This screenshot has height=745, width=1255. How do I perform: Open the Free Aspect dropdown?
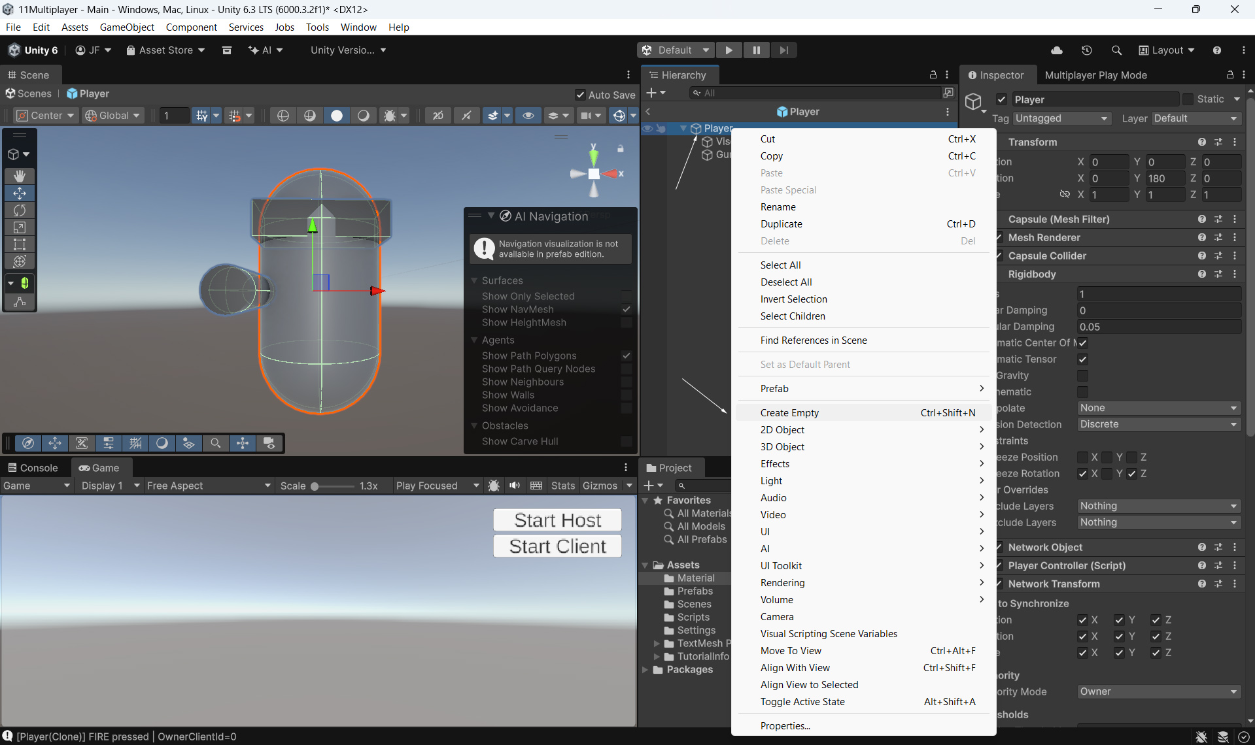[x=208, y=486]
